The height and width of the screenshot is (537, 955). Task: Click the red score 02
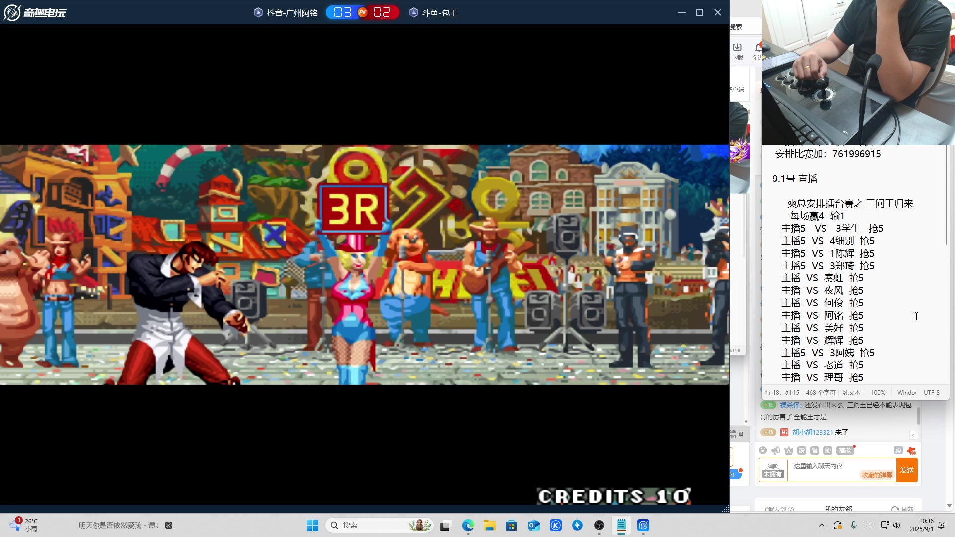click(382, 12)
